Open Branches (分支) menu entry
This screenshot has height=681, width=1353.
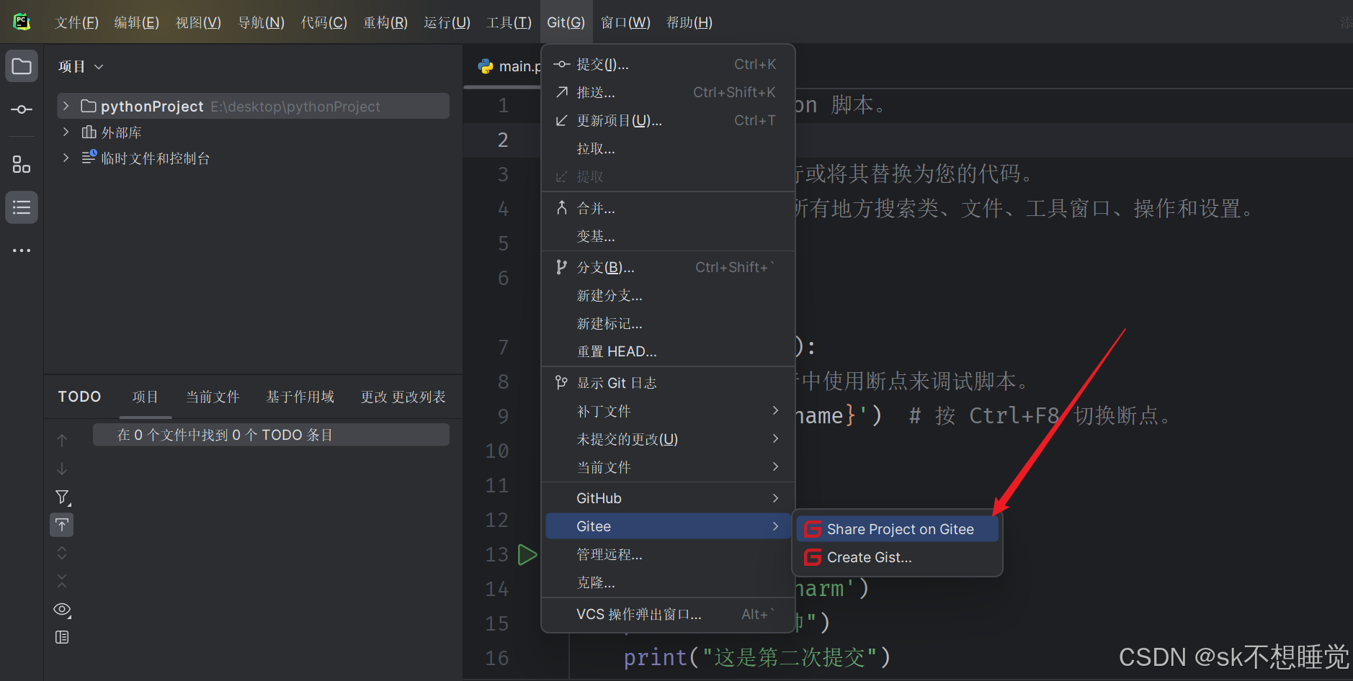(668, 267)
